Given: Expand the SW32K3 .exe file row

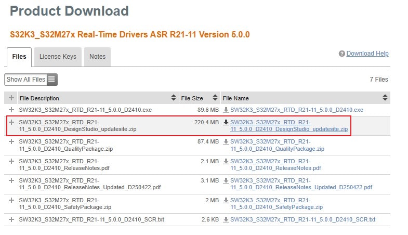Looking at the screenshot, I should tap(11, 110).
